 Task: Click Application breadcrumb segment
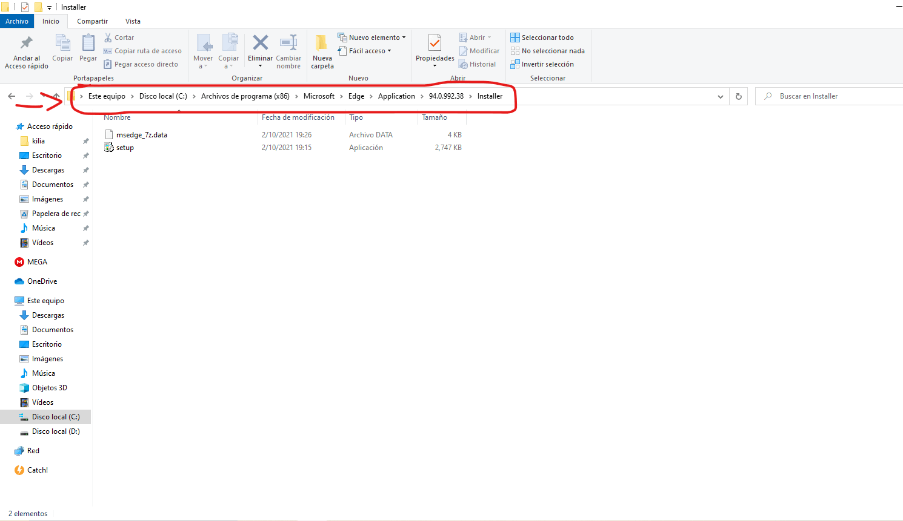point(396,96)
